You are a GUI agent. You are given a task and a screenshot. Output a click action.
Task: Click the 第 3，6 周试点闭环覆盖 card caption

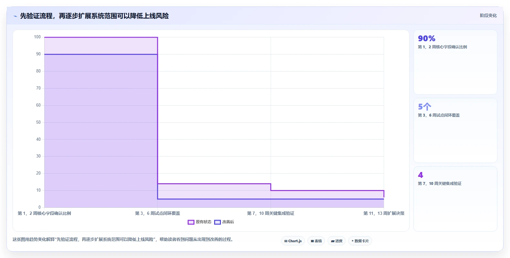(x=439, y=115)
